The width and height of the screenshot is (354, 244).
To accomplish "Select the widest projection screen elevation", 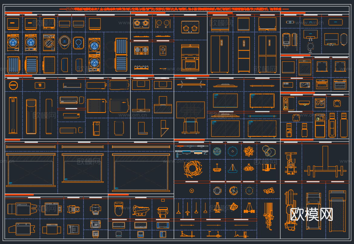I will pyautogui.click(x=141, y=172).
